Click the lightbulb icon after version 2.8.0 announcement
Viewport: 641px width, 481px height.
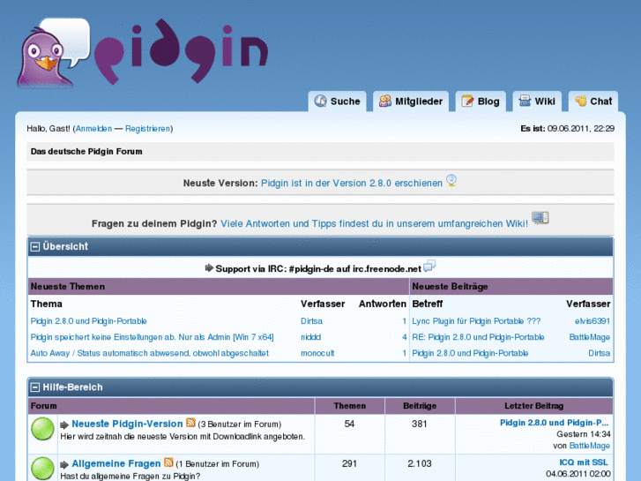coord(451,180)
